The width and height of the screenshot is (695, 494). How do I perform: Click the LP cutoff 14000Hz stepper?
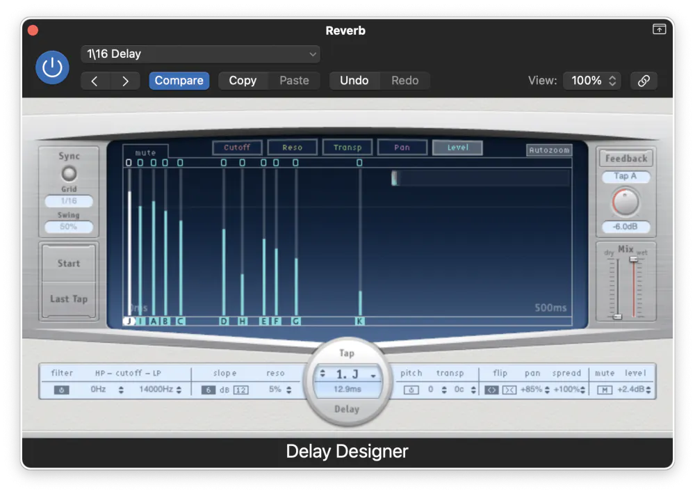179,390
